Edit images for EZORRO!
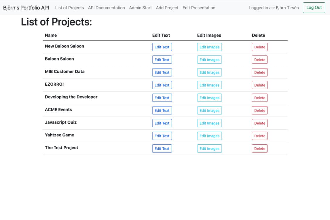 [x=209, y=85]
